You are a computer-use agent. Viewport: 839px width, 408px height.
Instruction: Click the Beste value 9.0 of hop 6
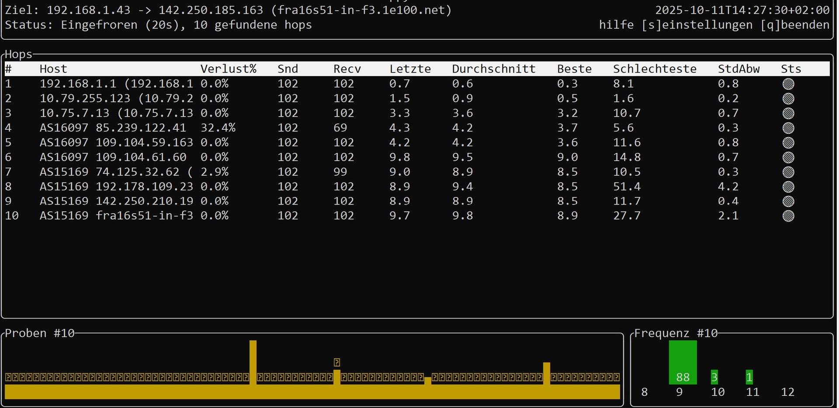(567, 157)
